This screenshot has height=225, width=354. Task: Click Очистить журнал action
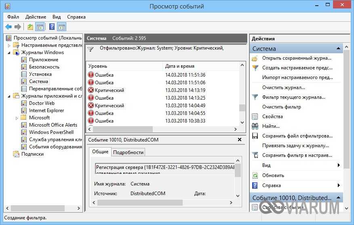click(x=283, y=87)
